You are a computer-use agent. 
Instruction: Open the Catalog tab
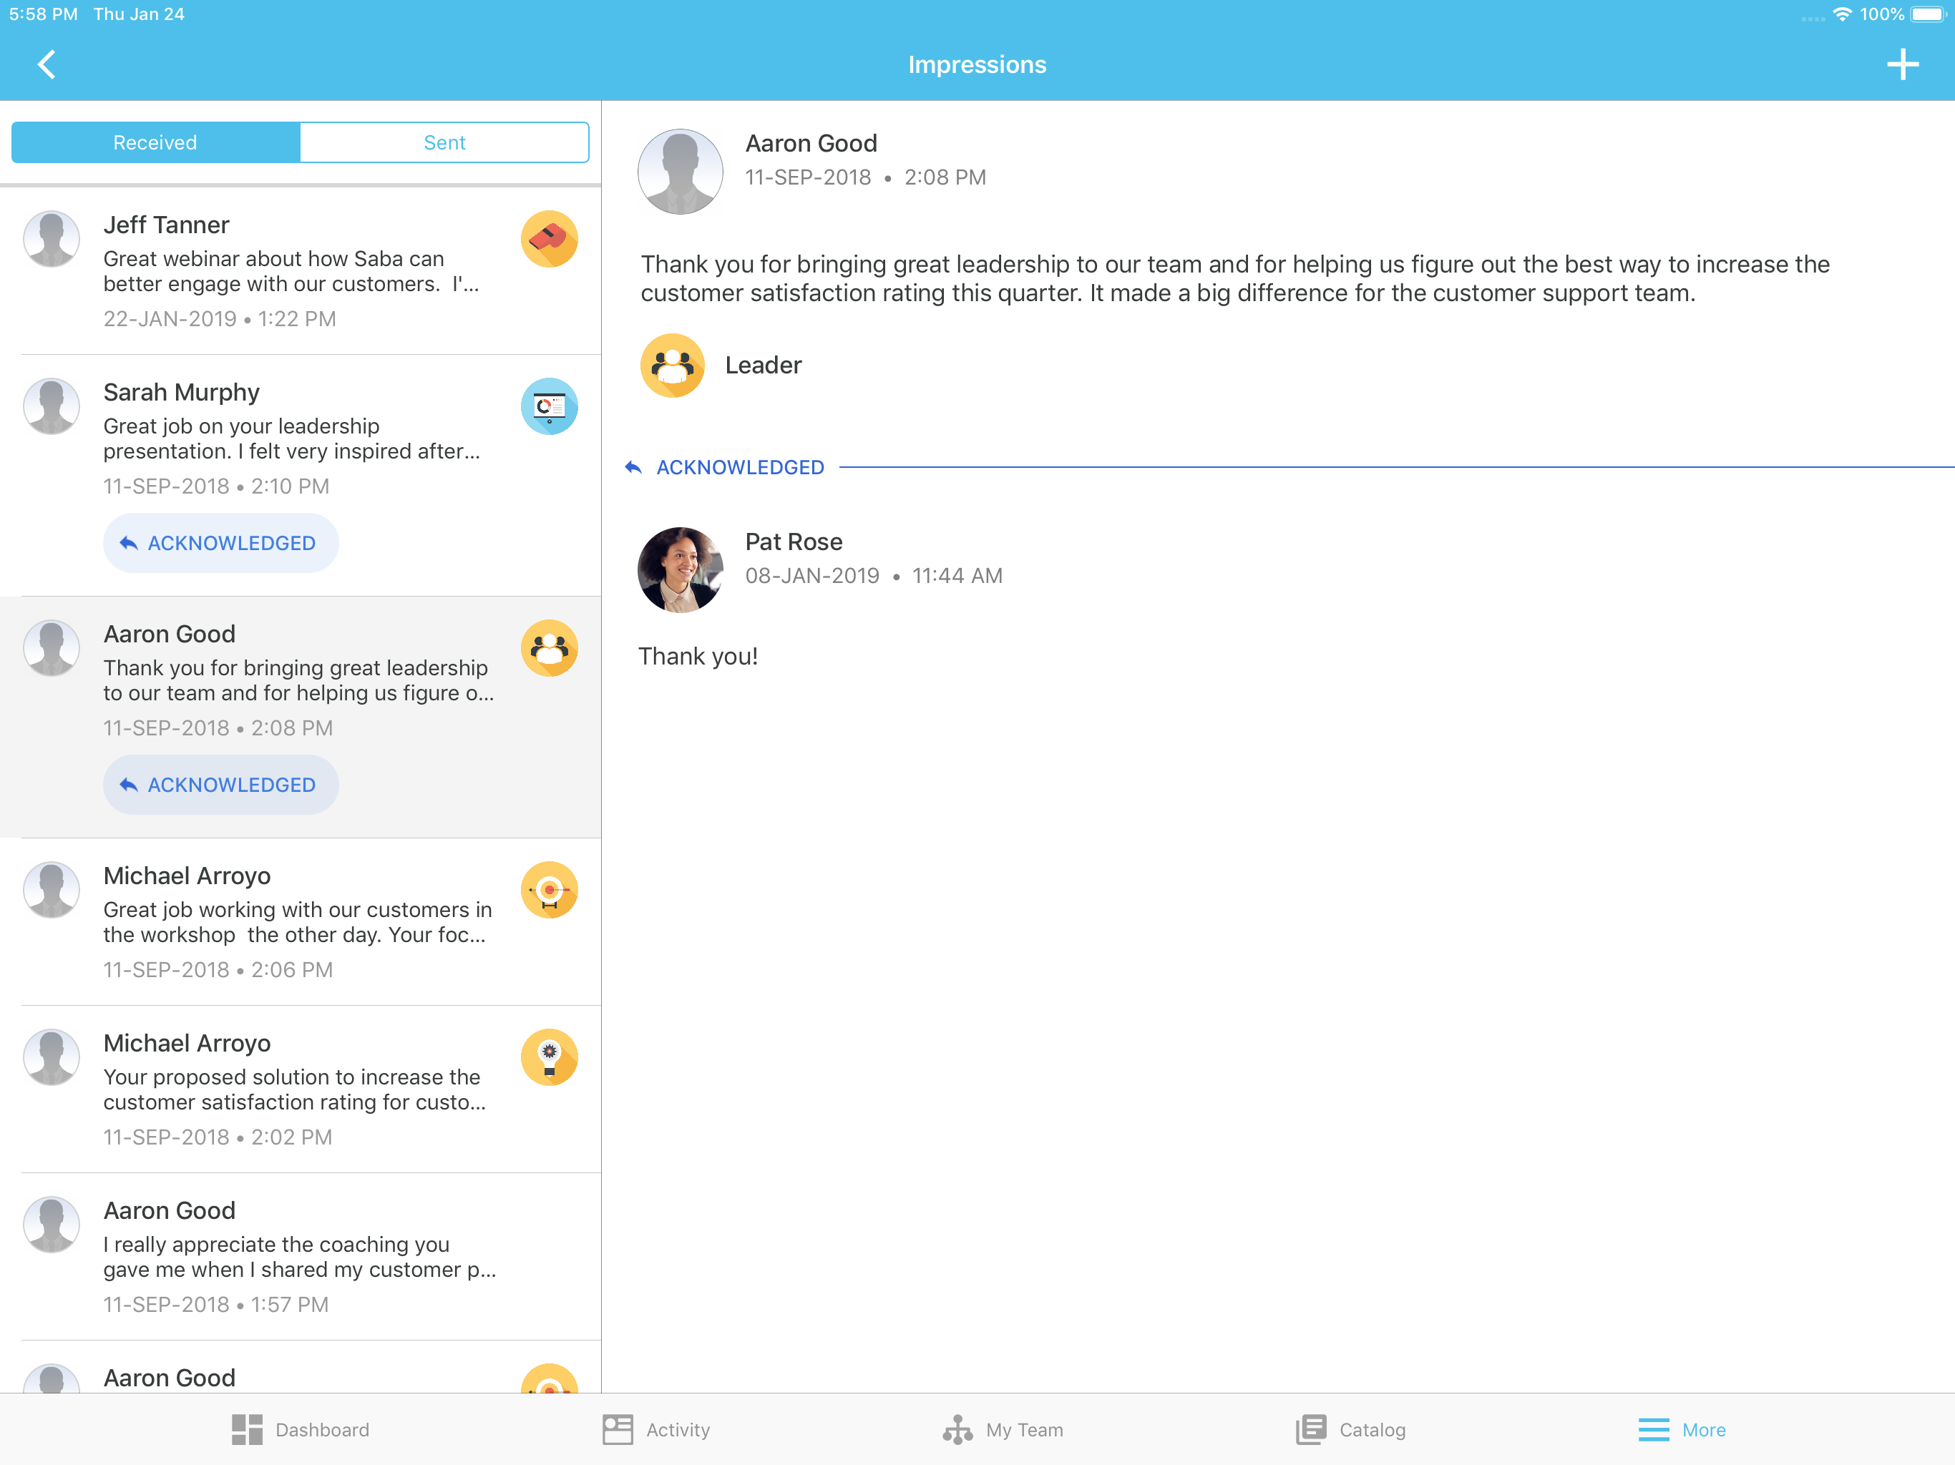[x=1350, y=1429]
